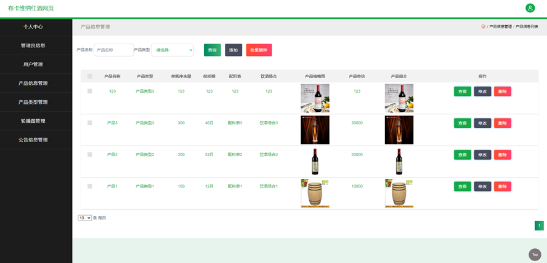Screen dimensions: 547x263
Task: Toggle the select-all checkbox in table header
Action: (x=90, y=76)
